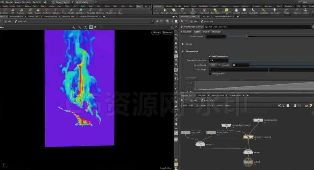Open the Merge Method dropdown
The width and height of the screenshot is (314, 170).
pyautogui.click(x=215, y=65)
